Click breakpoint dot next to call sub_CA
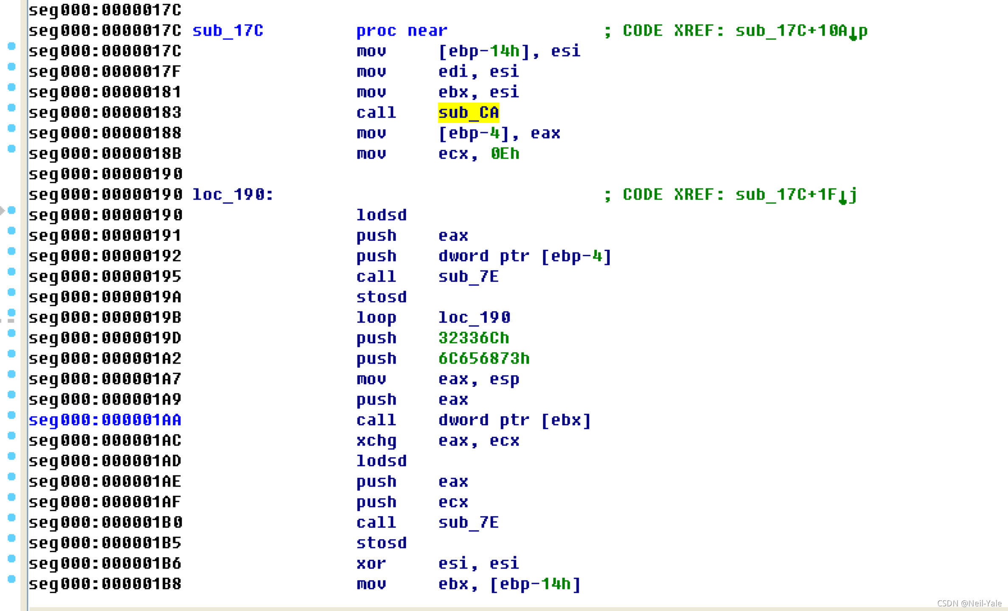Viewport: 1008px width, 611px height. [x=12, y=108]
